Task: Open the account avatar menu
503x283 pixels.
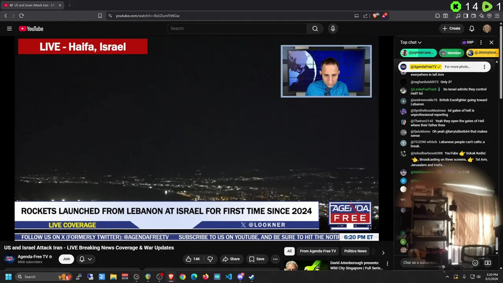Action: click(x=487, y=28)
